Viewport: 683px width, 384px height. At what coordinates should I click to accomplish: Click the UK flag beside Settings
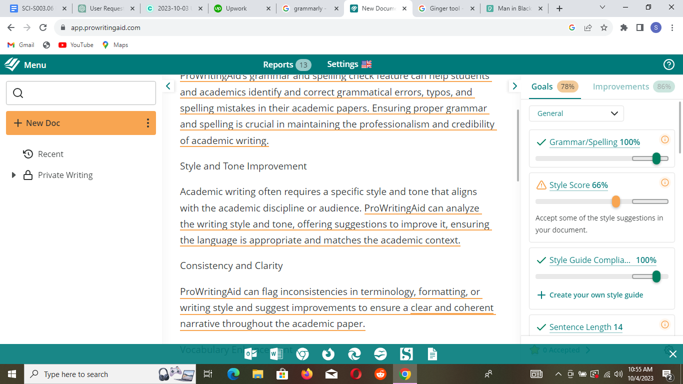(x=366, y=64)
